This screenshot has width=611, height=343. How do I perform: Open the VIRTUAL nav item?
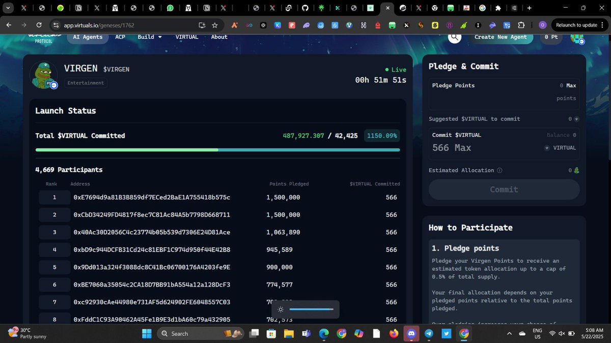coord(187,37)
